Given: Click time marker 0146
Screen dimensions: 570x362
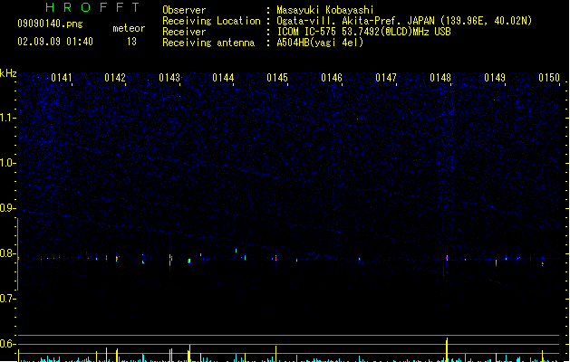Looking at the screenshot, I should point(332,78).
